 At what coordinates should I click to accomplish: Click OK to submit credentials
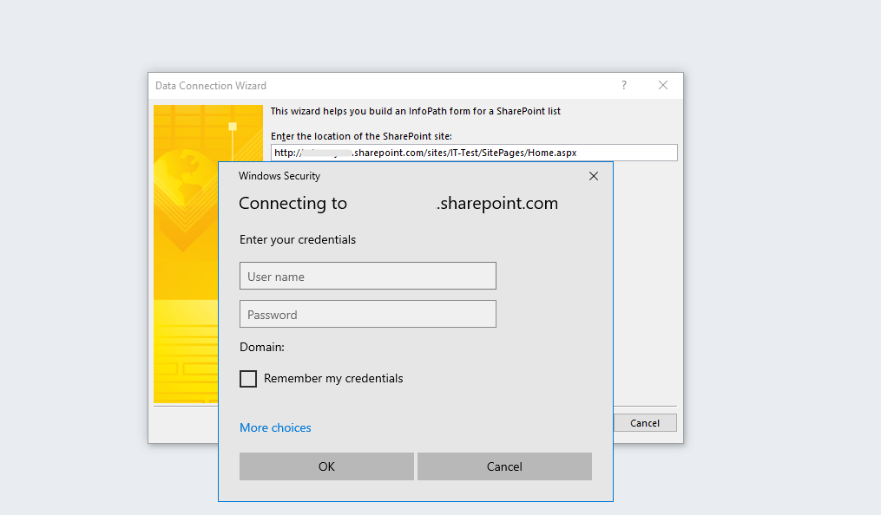(x=326, y=466)
